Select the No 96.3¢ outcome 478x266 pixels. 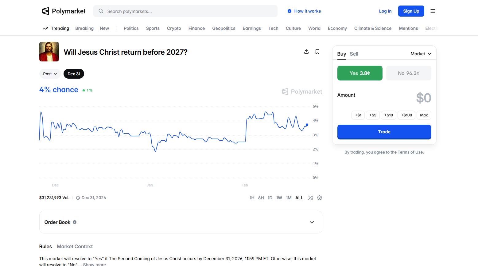click(x=409, y=73)
